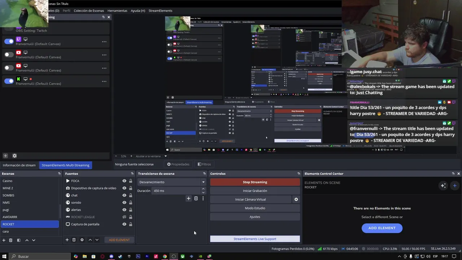Open multi-streaming settings gear icon

tap(14, 156)
